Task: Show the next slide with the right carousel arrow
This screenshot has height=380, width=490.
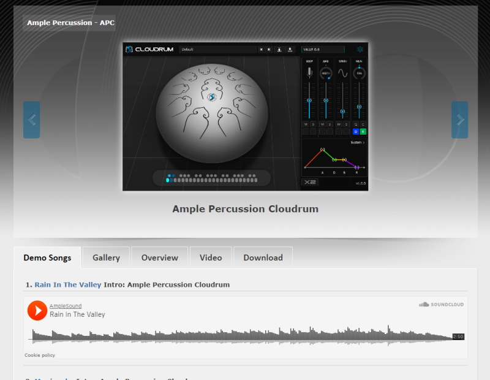Action: [x=460, y=120]
